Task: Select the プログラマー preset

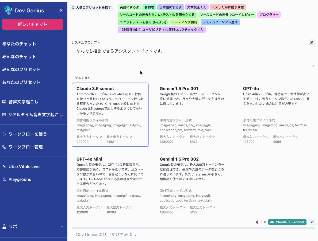Action: point(269,15)
